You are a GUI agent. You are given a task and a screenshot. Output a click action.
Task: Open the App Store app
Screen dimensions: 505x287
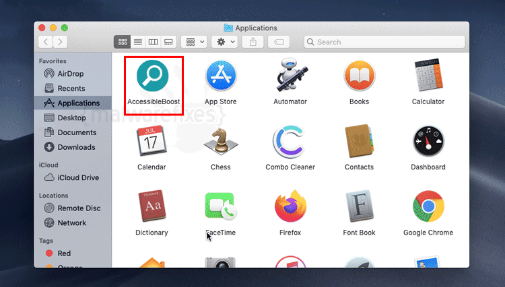point(221,76)
